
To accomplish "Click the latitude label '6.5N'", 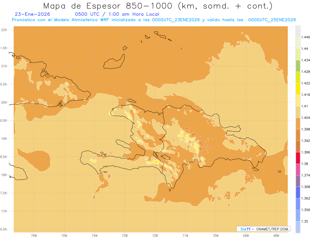I will [x=3, y=229].
